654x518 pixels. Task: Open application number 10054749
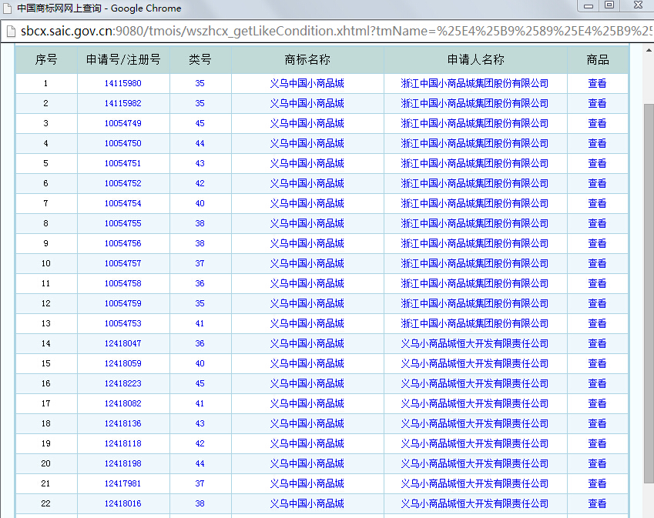tap(123, 123)
